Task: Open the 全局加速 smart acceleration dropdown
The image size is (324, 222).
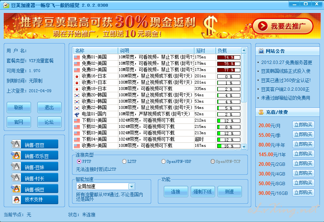Action: (131, 186)
